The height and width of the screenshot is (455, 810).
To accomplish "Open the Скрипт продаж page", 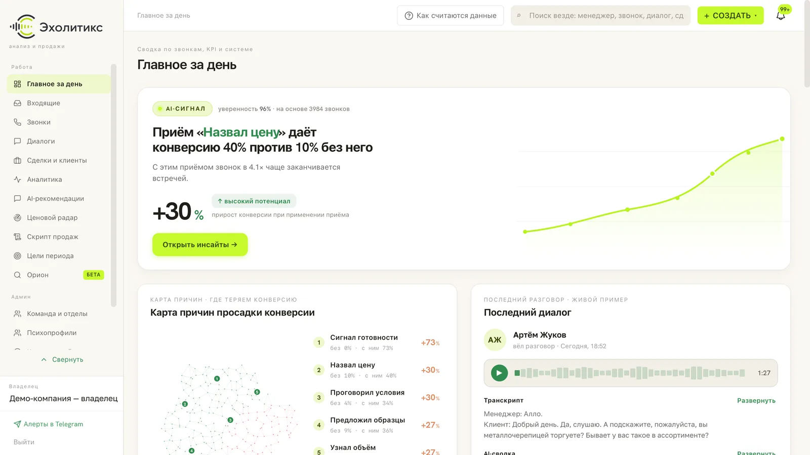I will coord(59,237).
